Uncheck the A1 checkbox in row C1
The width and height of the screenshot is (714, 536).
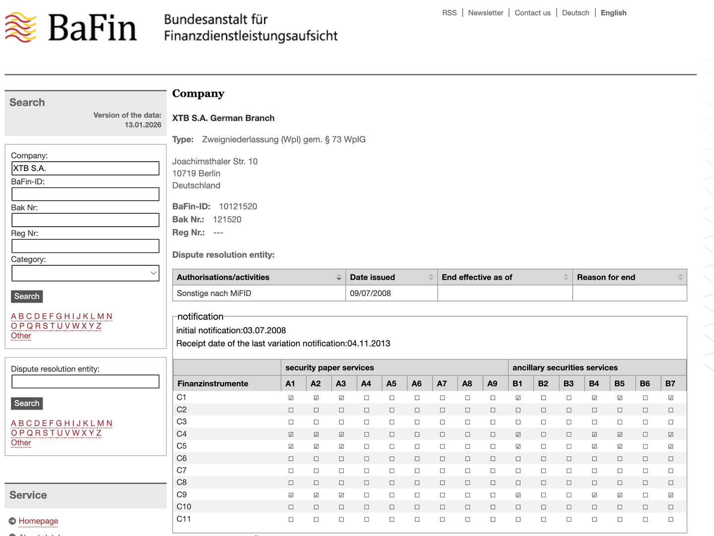pyautogui.click(x=291, y=397)
